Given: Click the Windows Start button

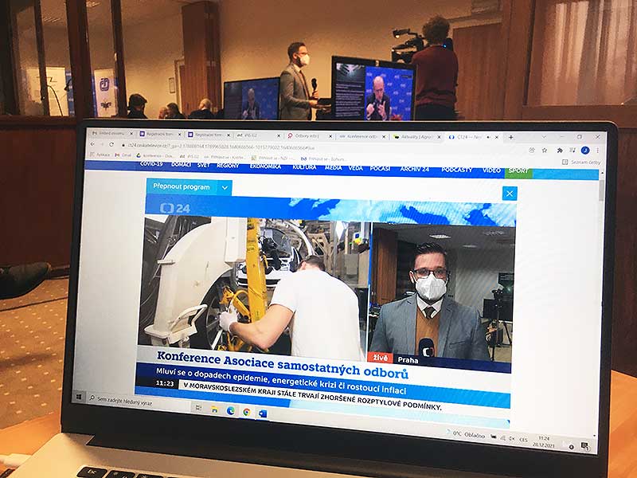Looking at the screenshot, I should 79,395.
